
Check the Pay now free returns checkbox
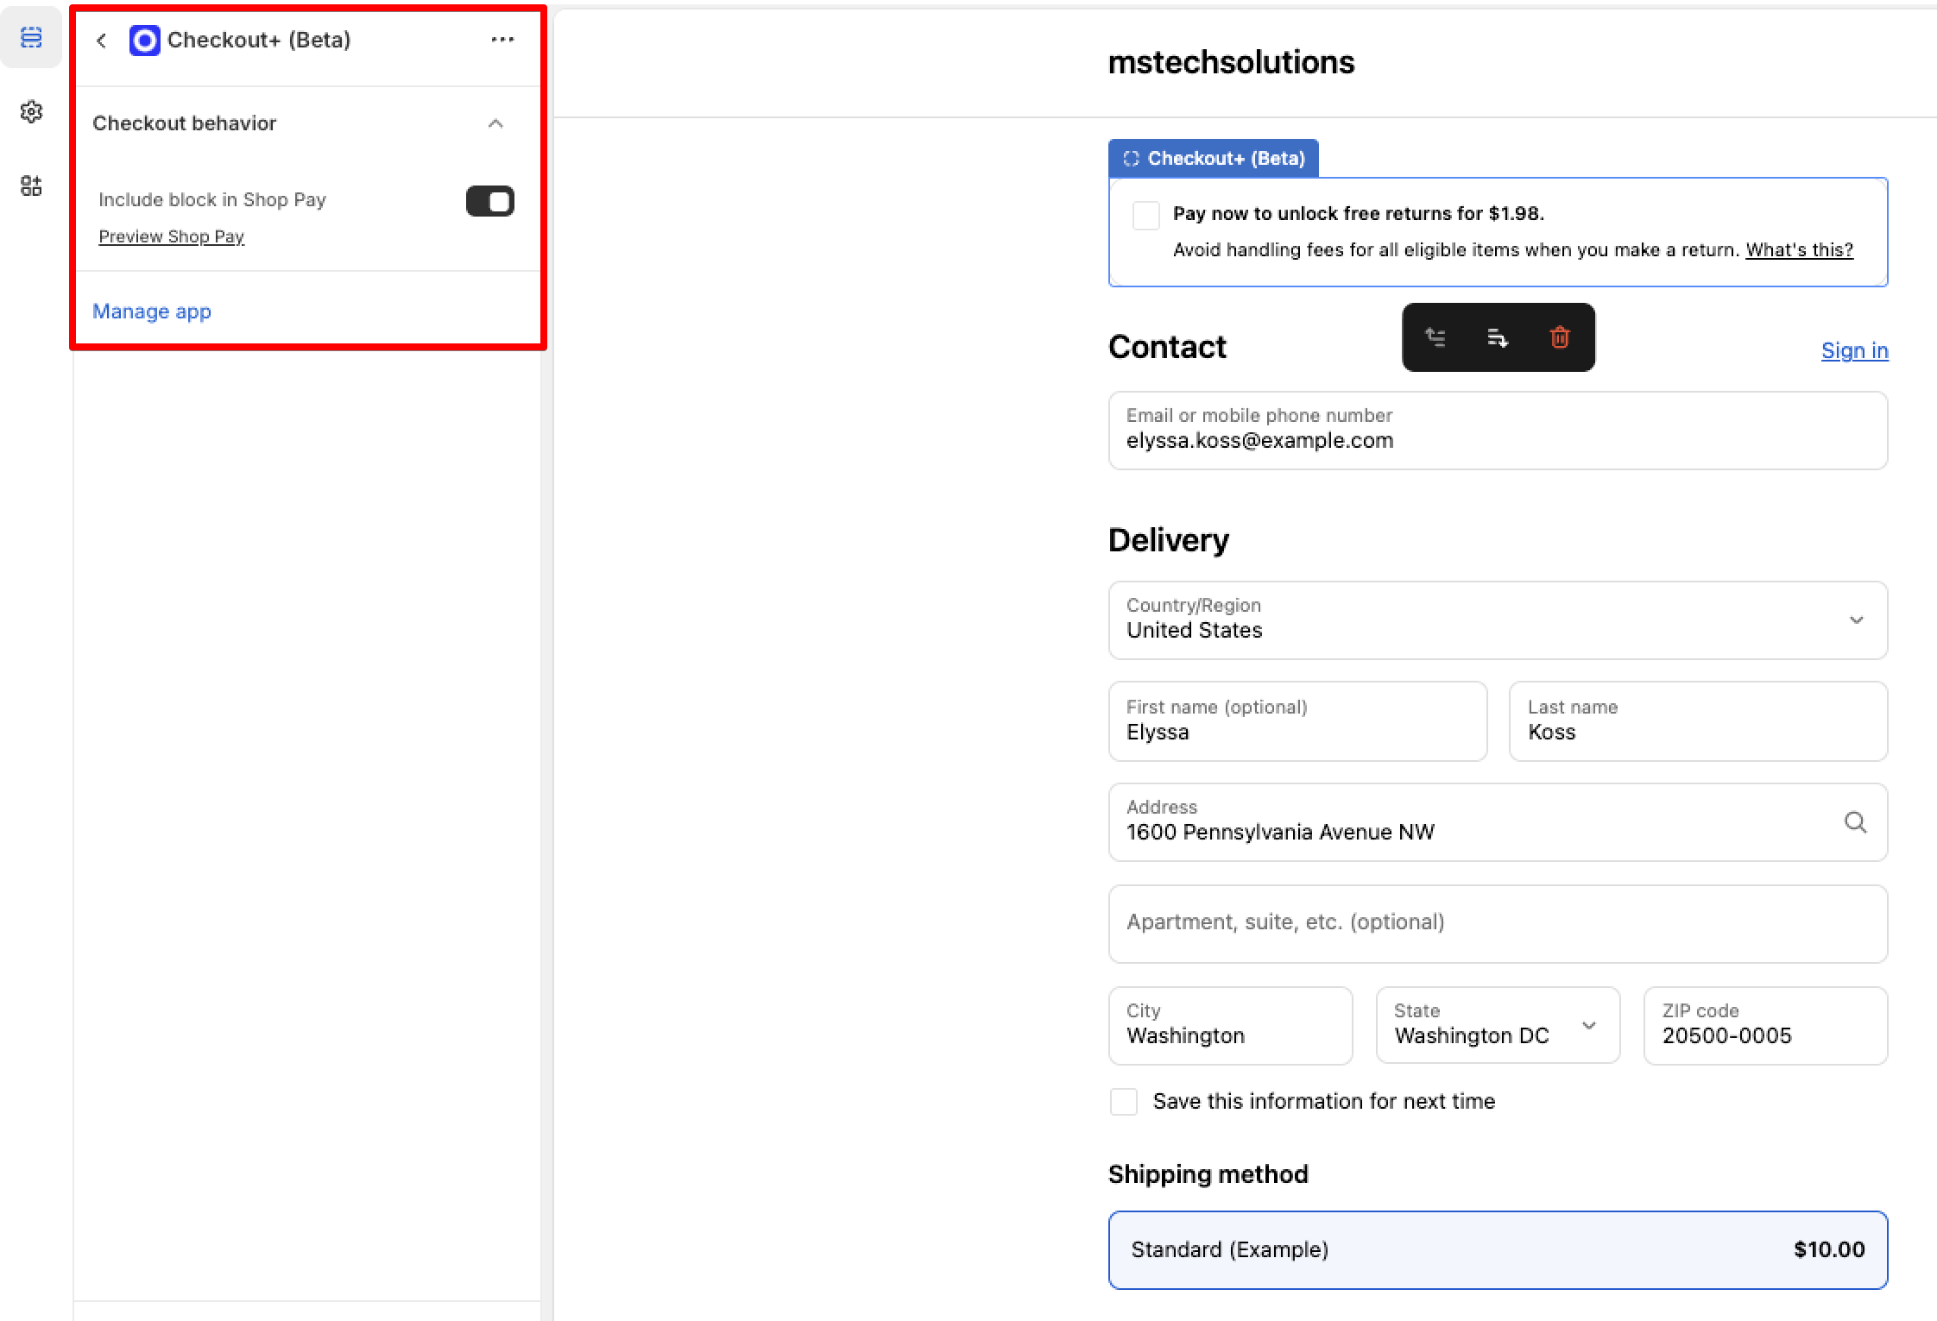point(1145,215)
